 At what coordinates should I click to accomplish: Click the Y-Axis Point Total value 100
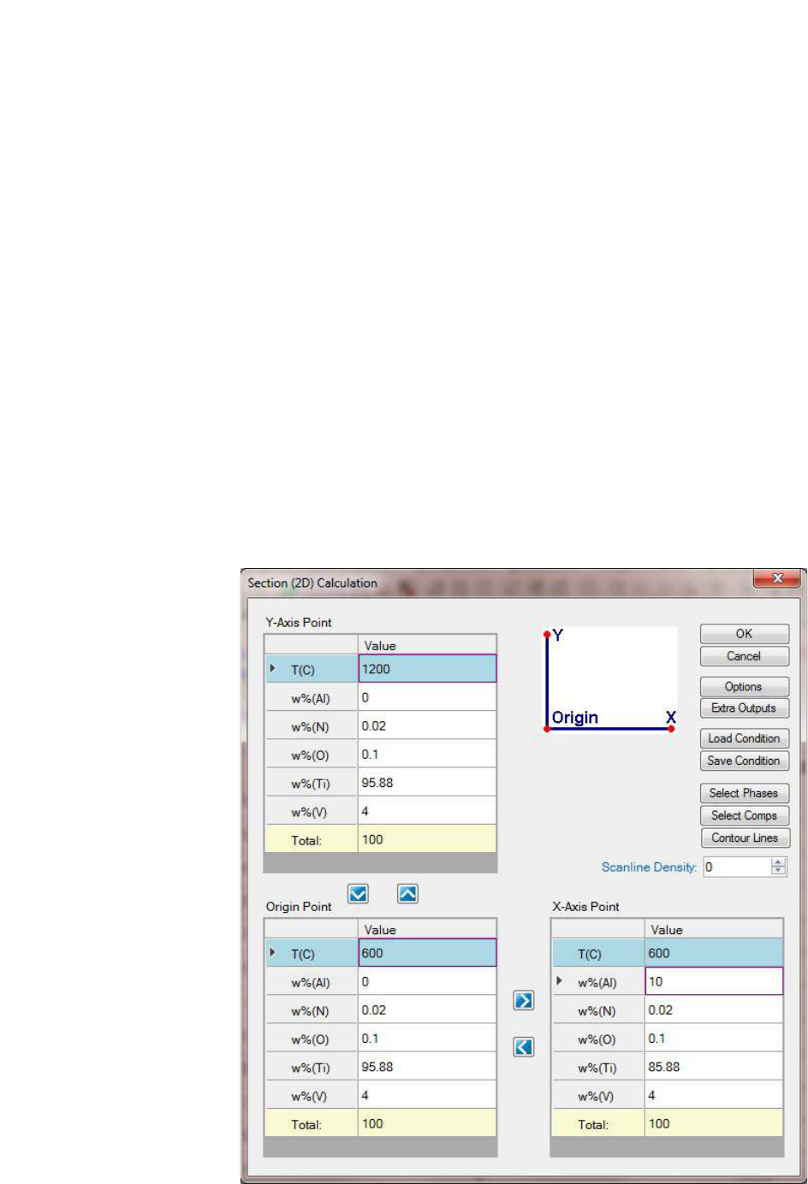tap(427, 839)
